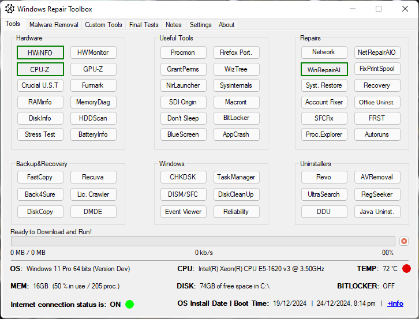Run the CPU-Z button
419x319 pixels.
tap(40, 69)
